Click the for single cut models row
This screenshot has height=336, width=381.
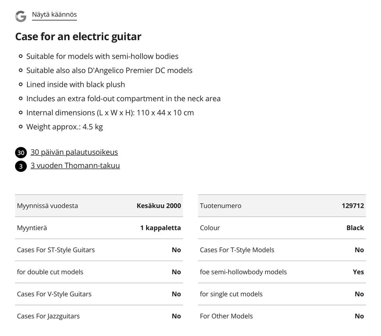pyautogui.click(x=282, y=294)
